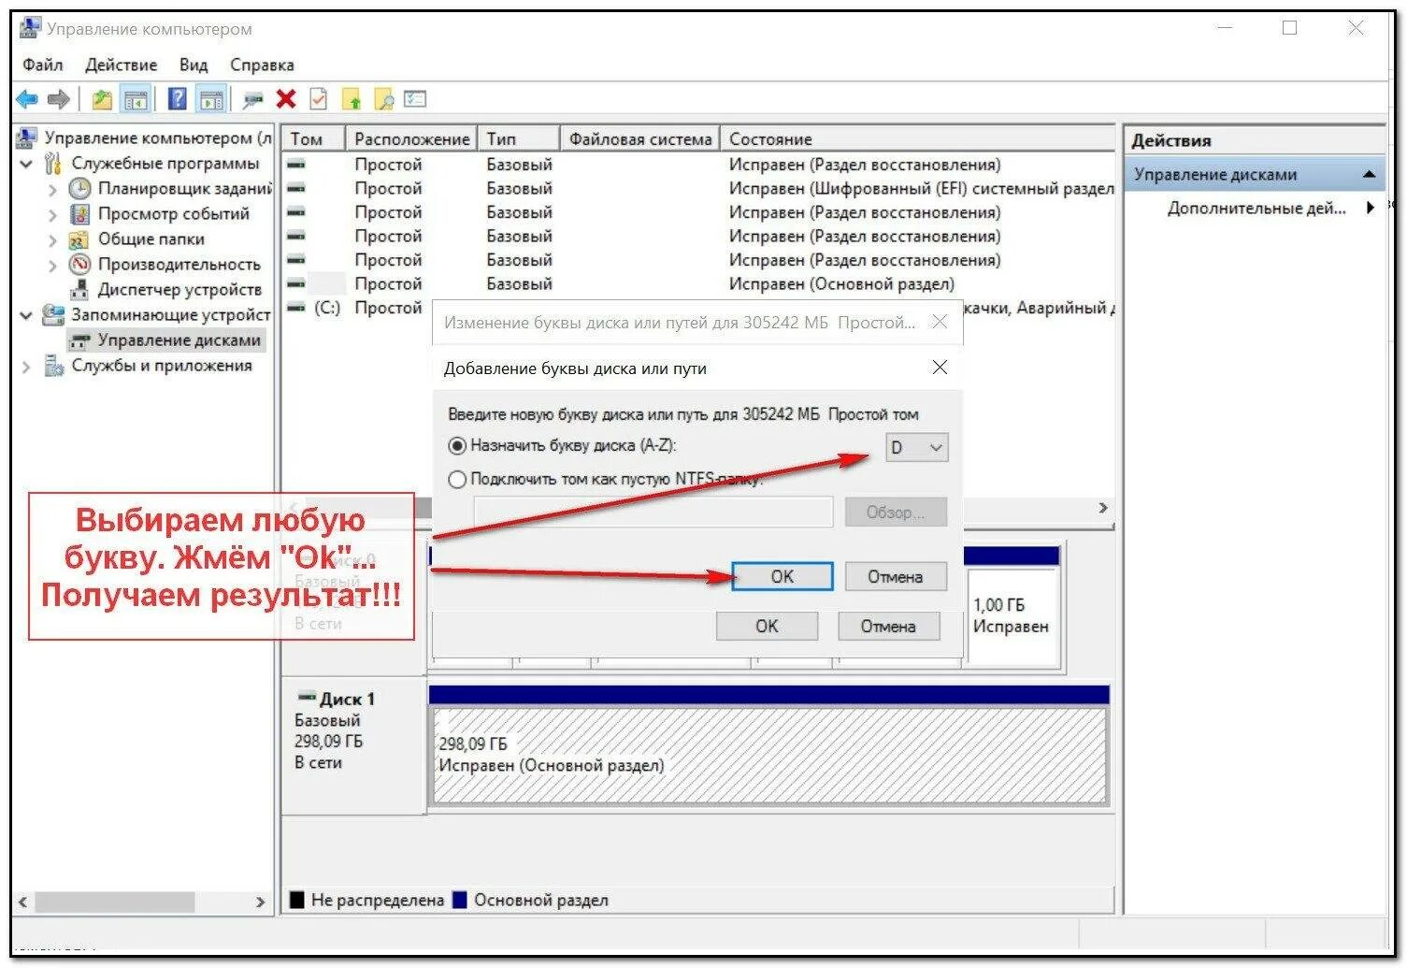Click the Up one level folder icon

(x=102, y=99)
